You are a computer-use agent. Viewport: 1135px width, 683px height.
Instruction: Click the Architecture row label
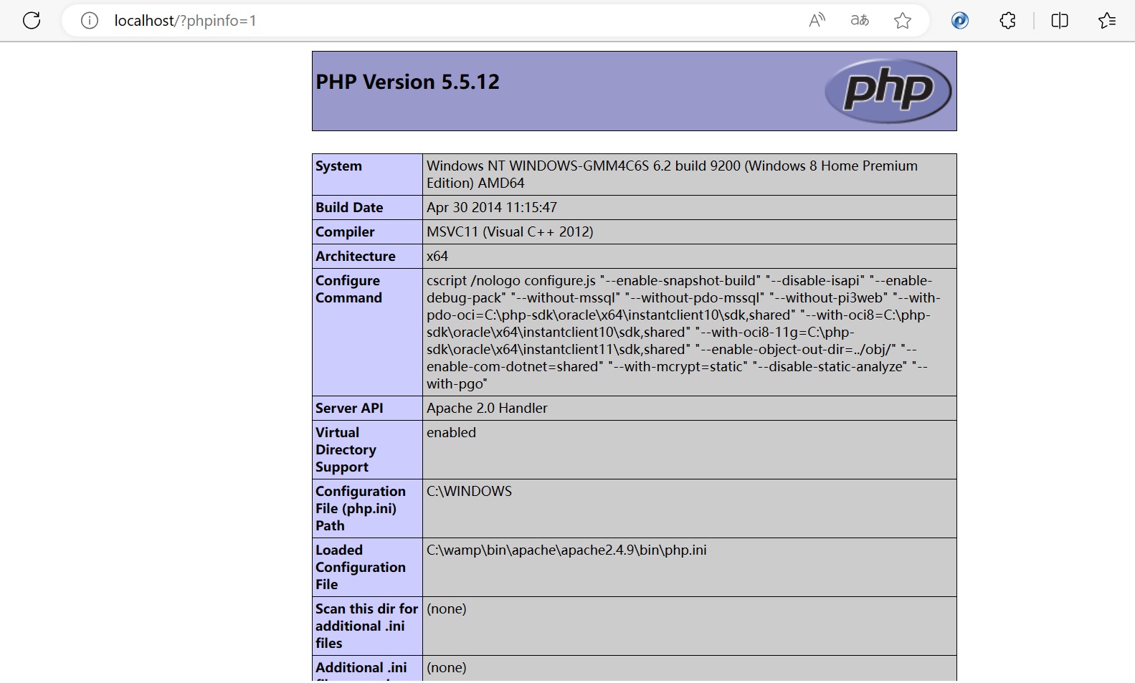[x=356, y=256]
